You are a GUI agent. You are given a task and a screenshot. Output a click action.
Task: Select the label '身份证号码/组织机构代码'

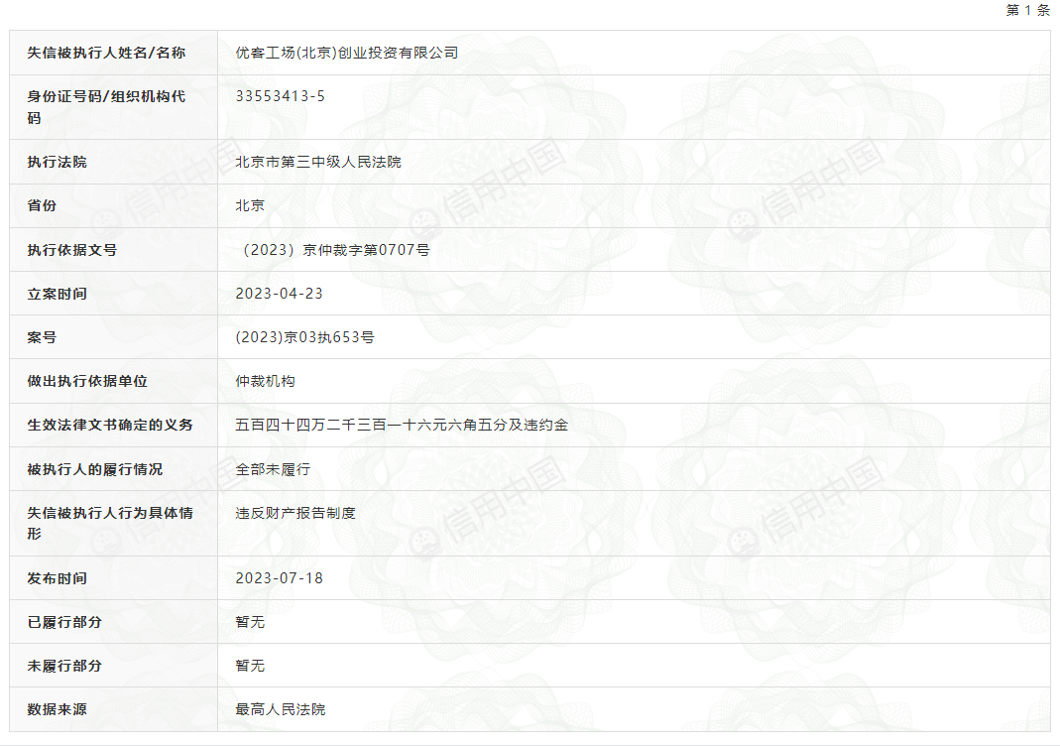click(x=106, y=107)
